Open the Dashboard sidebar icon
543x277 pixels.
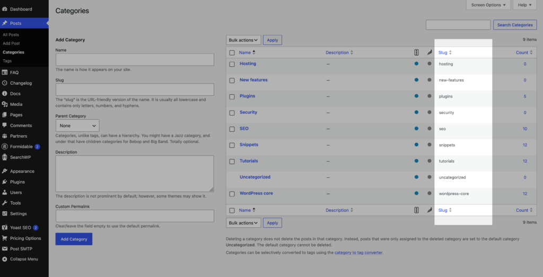tap(5, 9)
